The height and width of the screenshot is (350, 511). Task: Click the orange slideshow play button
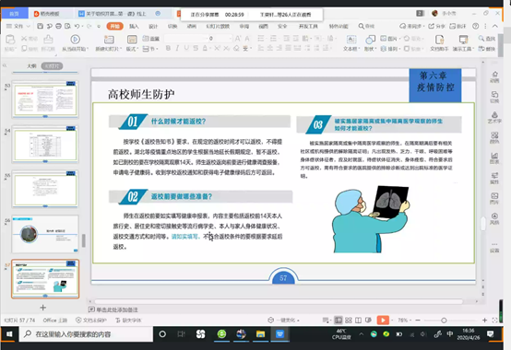[x=383, y=321]
